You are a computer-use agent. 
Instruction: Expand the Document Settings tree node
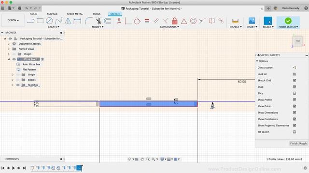pos(9,44)
